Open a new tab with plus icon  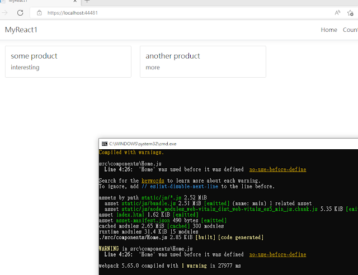click(87, 1)
